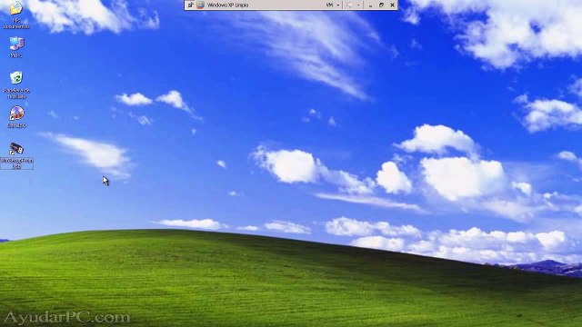Image resolution: width=582 pixels, height=327 pixels.
Task: Toggle the pin on the VM toolbar
Action: (x=190, y=5)
